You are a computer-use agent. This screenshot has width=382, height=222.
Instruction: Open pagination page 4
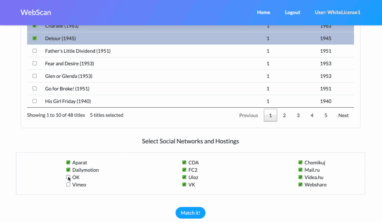coord(312,115)
